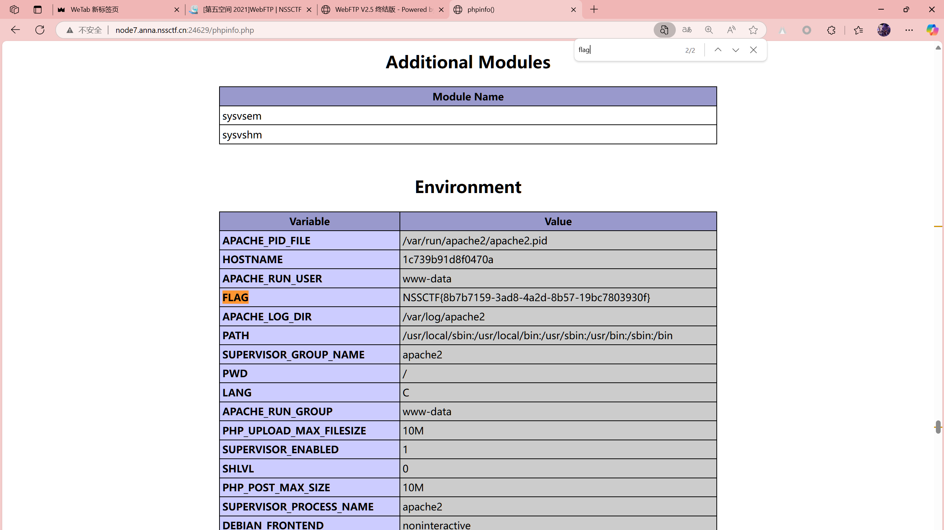Click the 不安全 site security warning

click(84, 30)
